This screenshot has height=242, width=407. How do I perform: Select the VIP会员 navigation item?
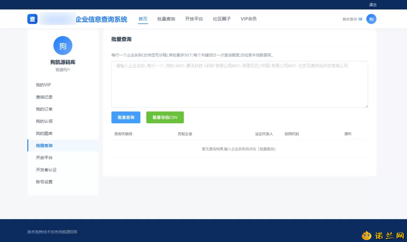point(249,19)
